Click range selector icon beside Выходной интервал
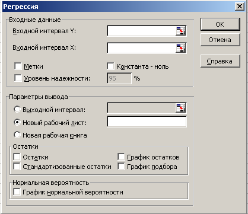This screenshot has height=214, width=248. point(180,108)
